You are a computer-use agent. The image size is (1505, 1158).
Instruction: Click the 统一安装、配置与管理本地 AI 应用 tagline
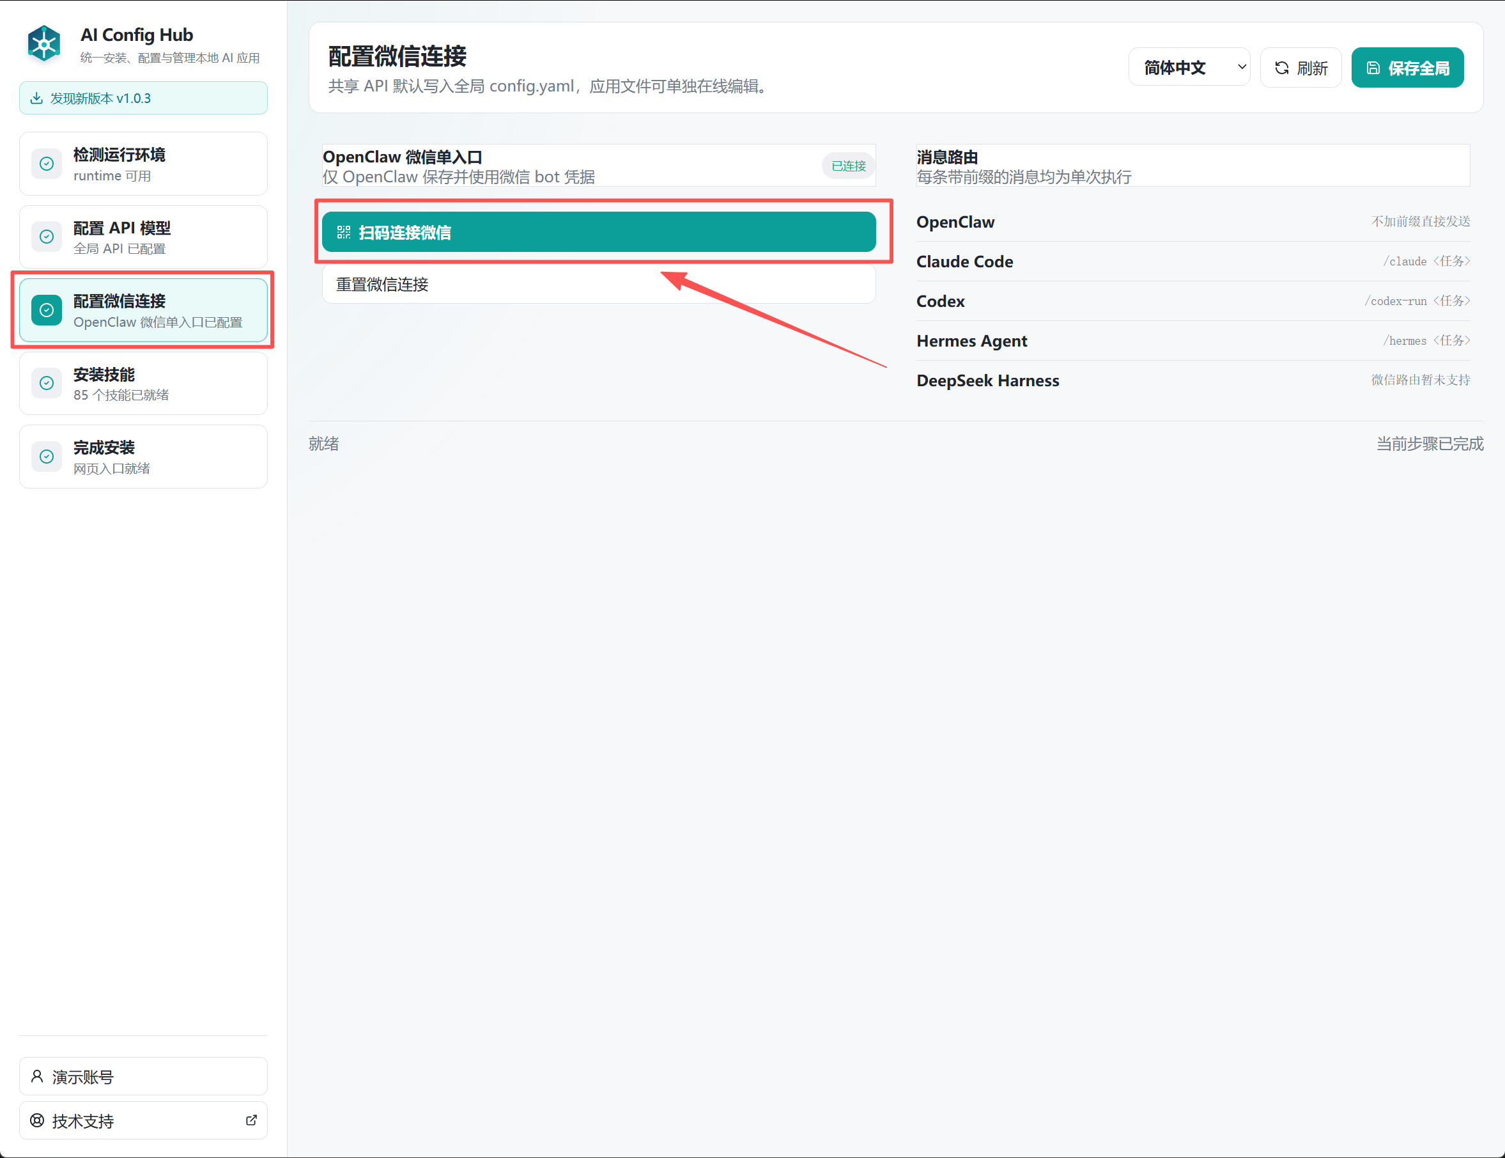170,58
